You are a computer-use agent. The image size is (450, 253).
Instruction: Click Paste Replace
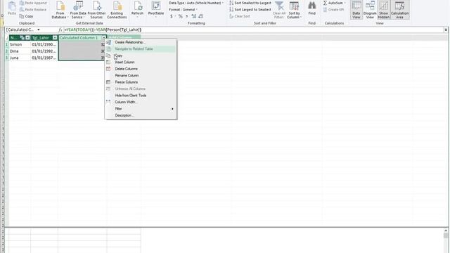(x=33, y=9)
